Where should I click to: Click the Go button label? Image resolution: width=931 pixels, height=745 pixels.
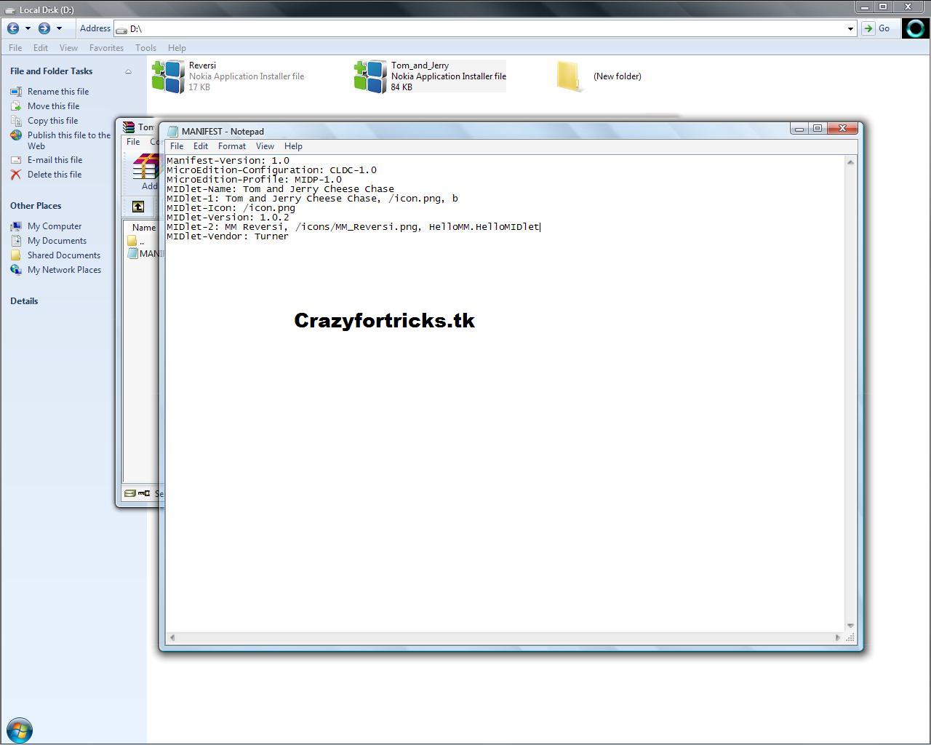point(884,28)
